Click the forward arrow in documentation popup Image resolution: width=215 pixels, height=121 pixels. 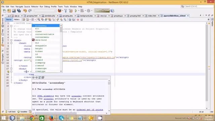click(37, 78)
